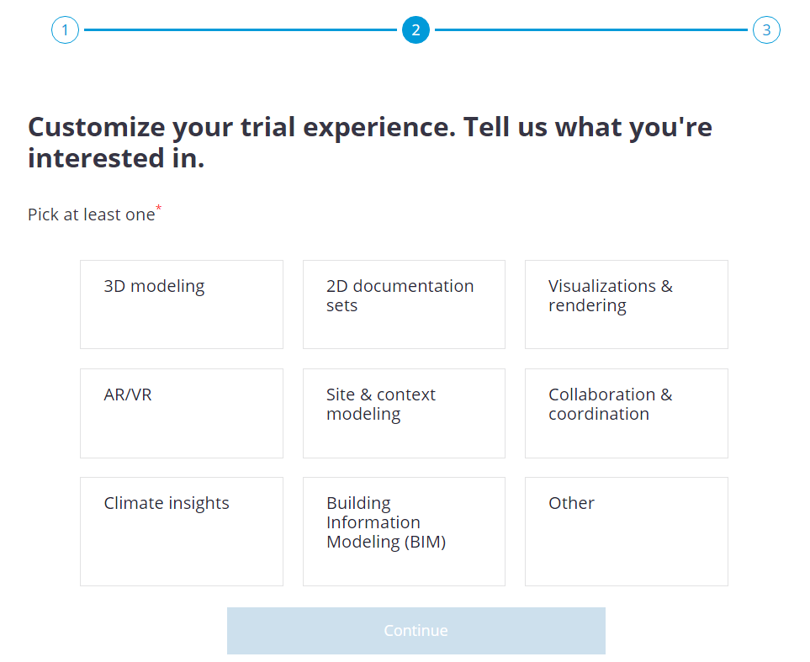Click the 'Tell us what you're' heading text

588,127
